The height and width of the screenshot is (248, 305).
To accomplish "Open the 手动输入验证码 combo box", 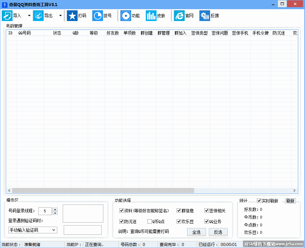I will (33, 230).
